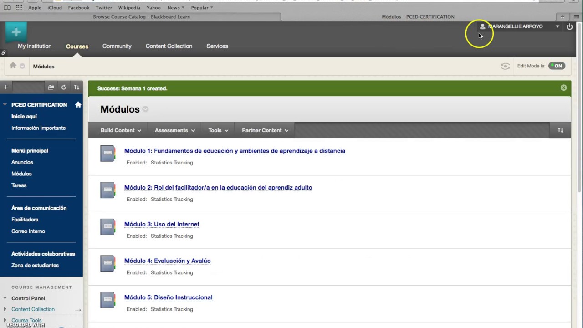Open Correo Interno menu item
The height and width of the screenshot is (328, 583).
(x=28, y=231)
